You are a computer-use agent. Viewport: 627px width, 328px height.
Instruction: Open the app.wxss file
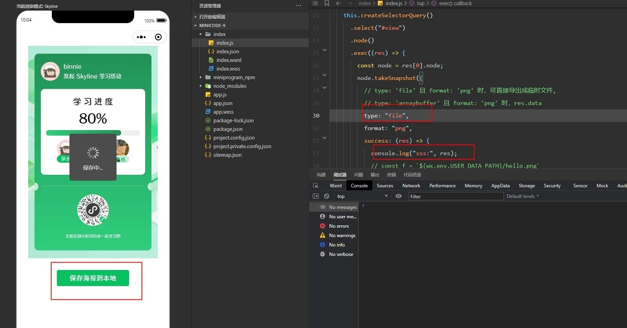click(250, 112)
